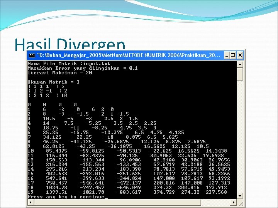Click value 158.563 in iteration 12 row
Screen dimensions: 278x208
pos(56,160)
